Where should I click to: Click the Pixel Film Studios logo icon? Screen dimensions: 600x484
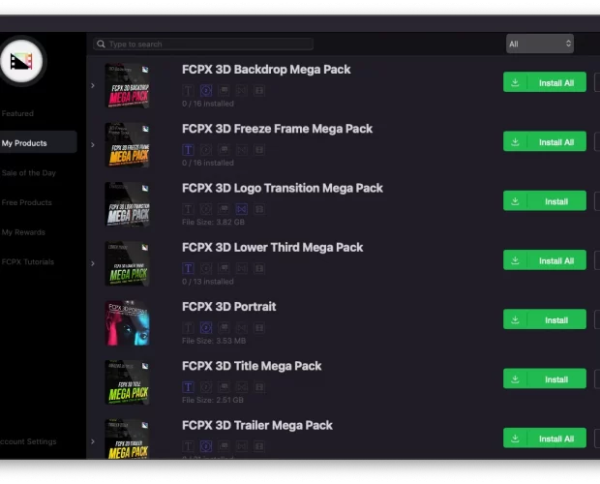(x=21, y=61)
